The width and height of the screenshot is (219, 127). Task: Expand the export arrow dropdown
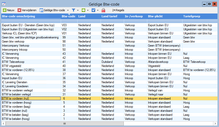[88, 10]
